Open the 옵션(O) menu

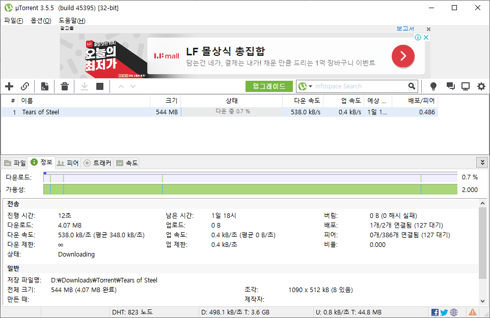coord(41,21)
